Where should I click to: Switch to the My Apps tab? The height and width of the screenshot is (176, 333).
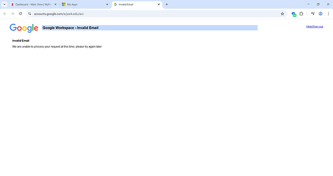[85, 4]
